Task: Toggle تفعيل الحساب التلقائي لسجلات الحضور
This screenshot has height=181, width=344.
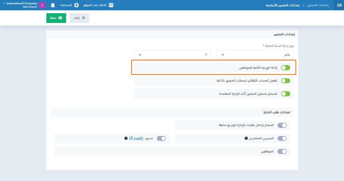Action: (286, 81)
